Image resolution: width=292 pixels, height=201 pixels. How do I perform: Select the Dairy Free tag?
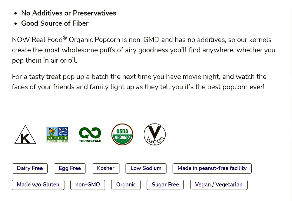coord(30,168)
